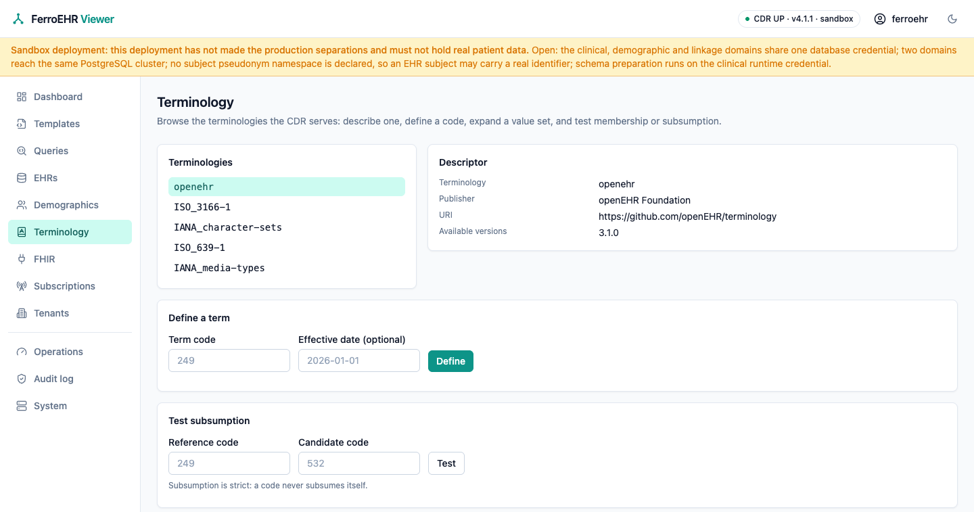The image size is (974, 512).
Task: Select the openehr terminology
Action: [287, 187]
